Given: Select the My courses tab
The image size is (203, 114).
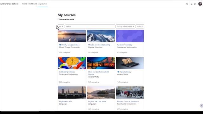Looking at the screenshot, I should pos(43,4).
